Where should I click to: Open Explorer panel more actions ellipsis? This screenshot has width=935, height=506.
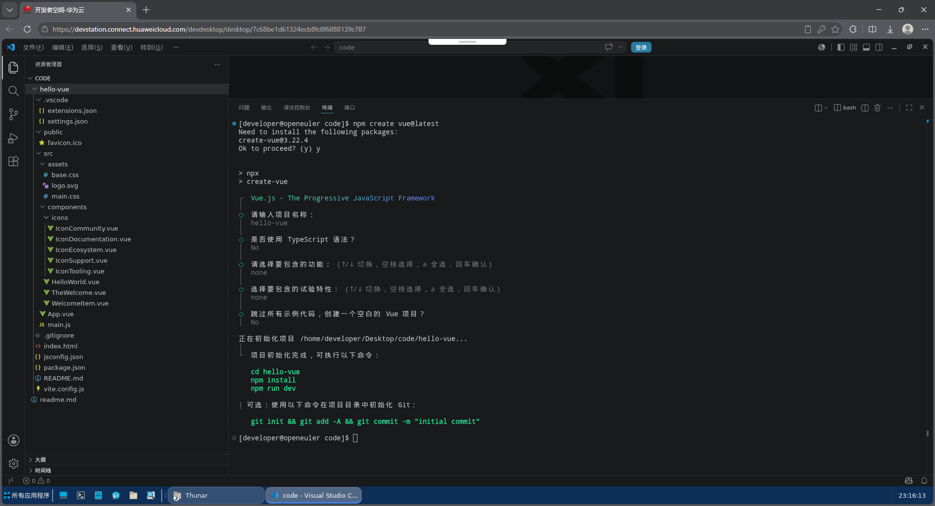click(x=217, y=64)
